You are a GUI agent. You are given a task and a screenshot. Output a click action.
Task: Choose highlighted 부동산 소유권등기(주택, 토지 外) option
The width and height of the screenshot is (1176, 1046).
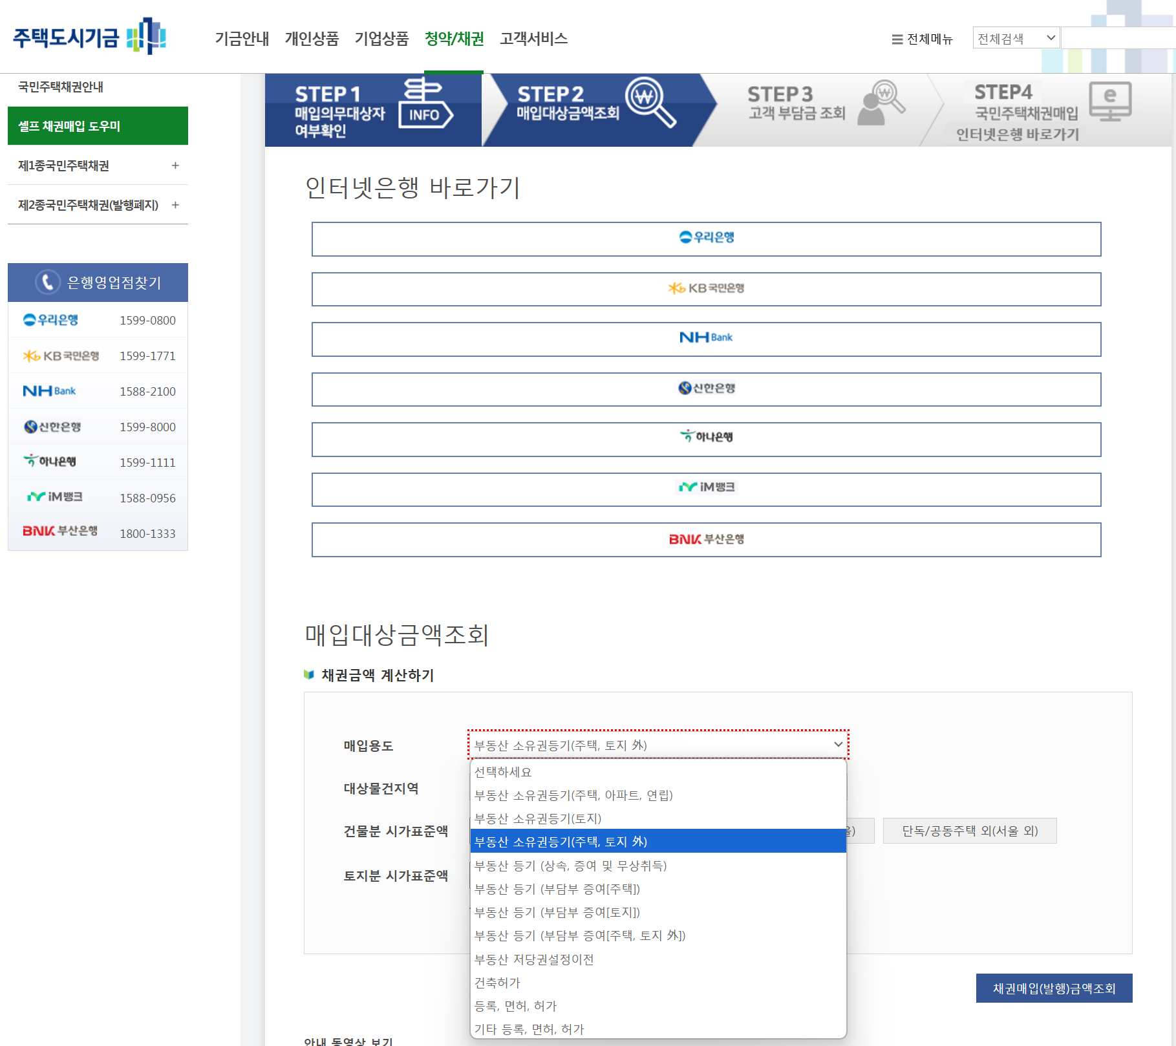point(658,842)
